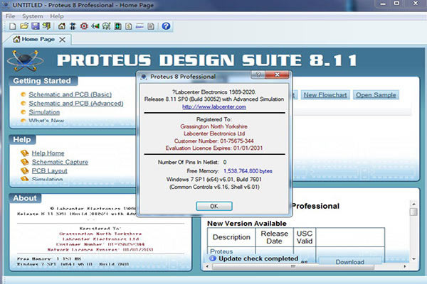Open the Project Notes toolbar icon

point(151,26)
